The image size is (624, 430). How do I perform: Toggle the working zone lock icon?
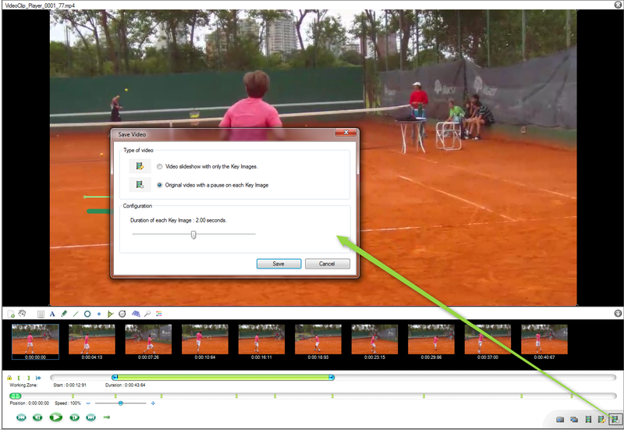pyautogui.click(x=9, y=378)
